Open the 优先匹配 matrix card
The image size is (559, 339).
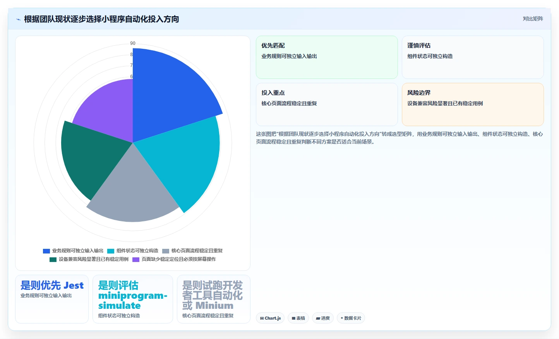[327, 57]
